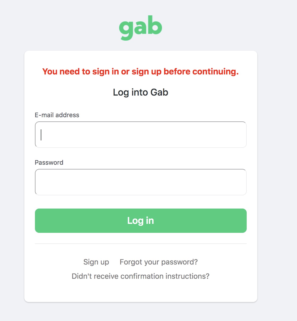Click the red sign-in warning message
Screen dimensions: 297x321
click(141, 72)
